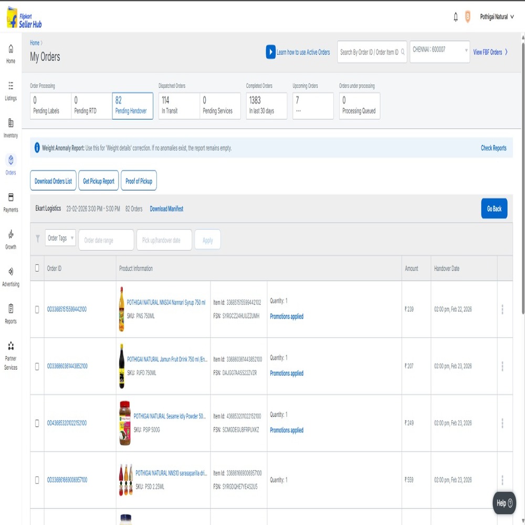Tick the select-all orders checkbox in header
The image size is (525, 525).
[x=37, y=268]
